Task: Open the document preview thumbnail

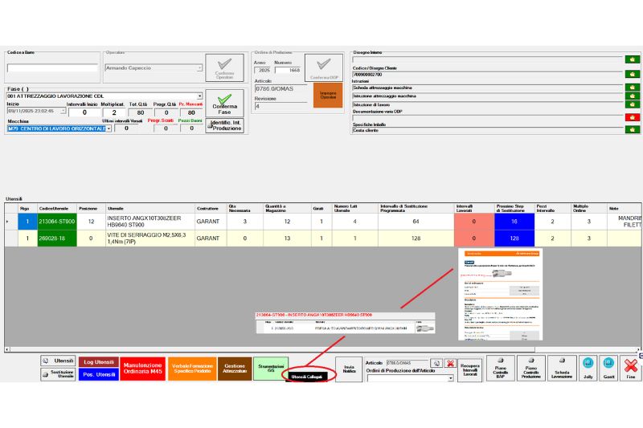Action: [500, 294]
